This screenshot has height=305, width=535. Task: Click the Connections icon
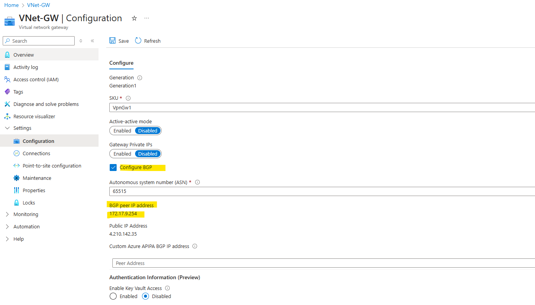point(17,153)
